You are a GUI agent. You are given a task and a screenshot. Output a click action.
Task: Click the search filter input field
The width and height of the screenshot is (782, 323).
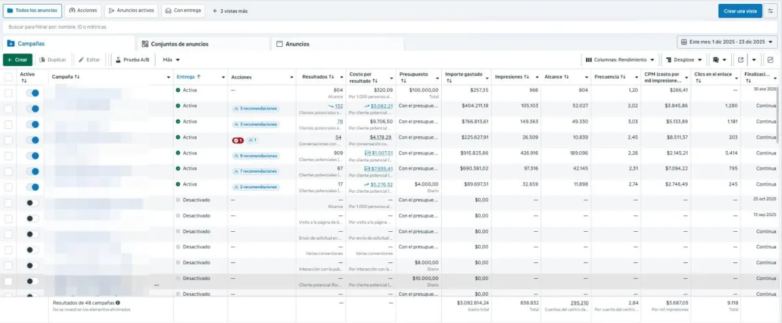pyautogui.click(x=195, y=27)
